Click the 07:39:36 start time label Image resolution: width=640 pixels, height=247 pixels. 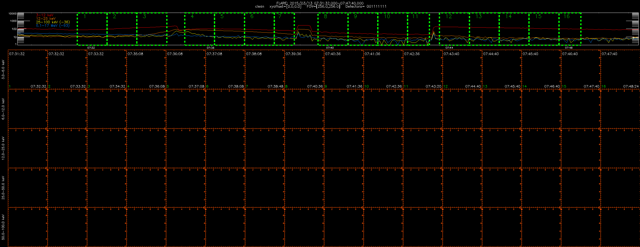(x=293, y=54)
